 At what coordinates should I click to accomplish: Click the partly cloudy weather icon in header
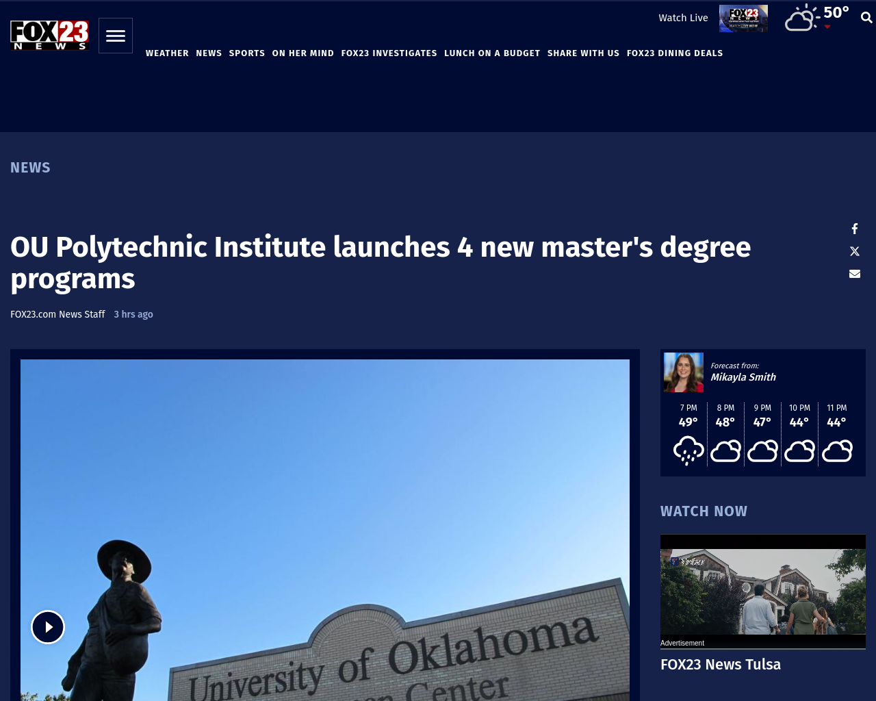[801, 18]
